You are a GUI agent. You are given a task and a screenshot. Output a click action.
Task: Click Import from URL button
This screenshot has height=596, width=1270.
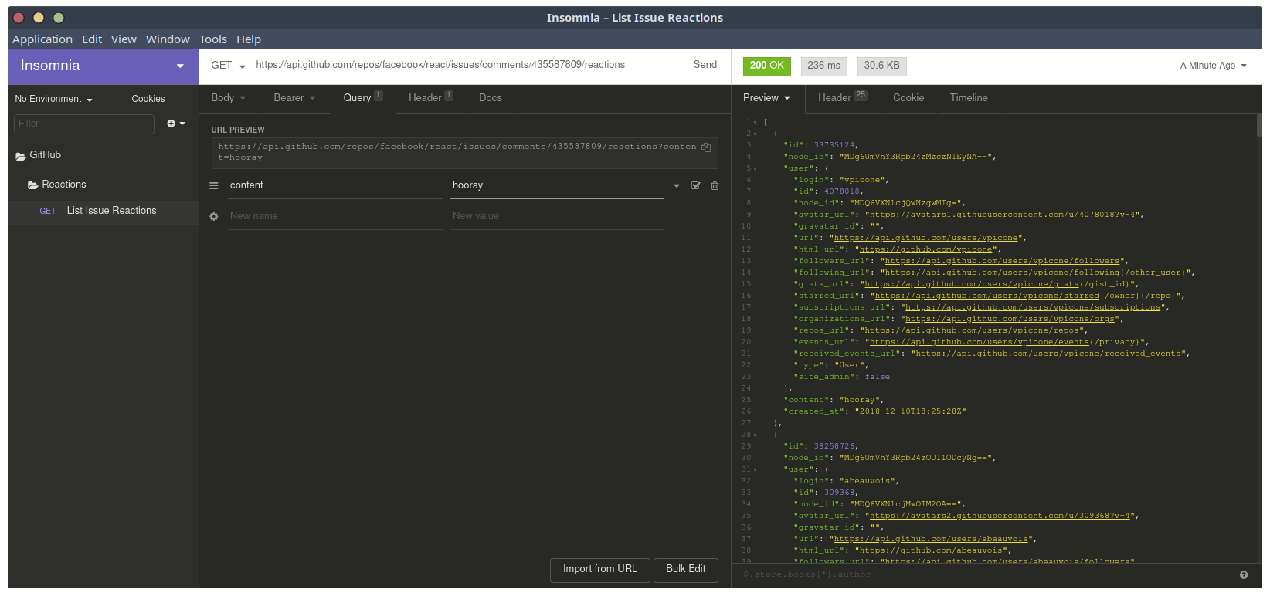(x=600, y=570)
